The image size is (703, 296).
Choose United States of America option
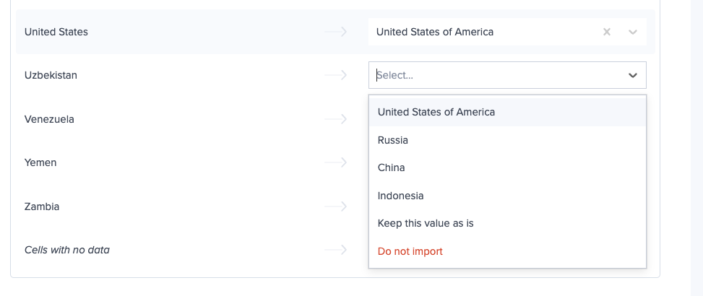tap(436, 112)
